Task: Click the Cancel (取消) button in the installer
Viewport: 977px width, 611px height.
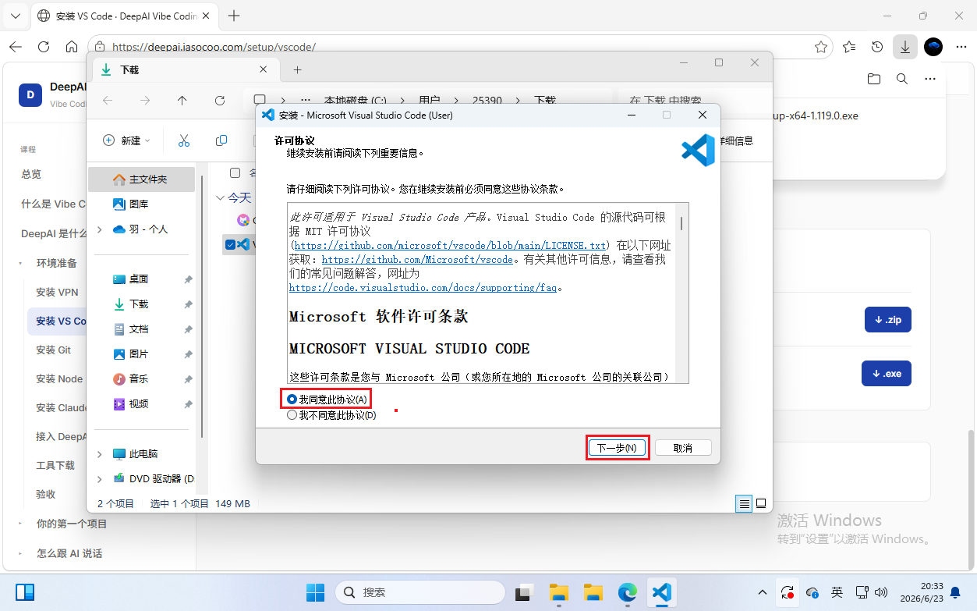Action: (x=683, y=448)
